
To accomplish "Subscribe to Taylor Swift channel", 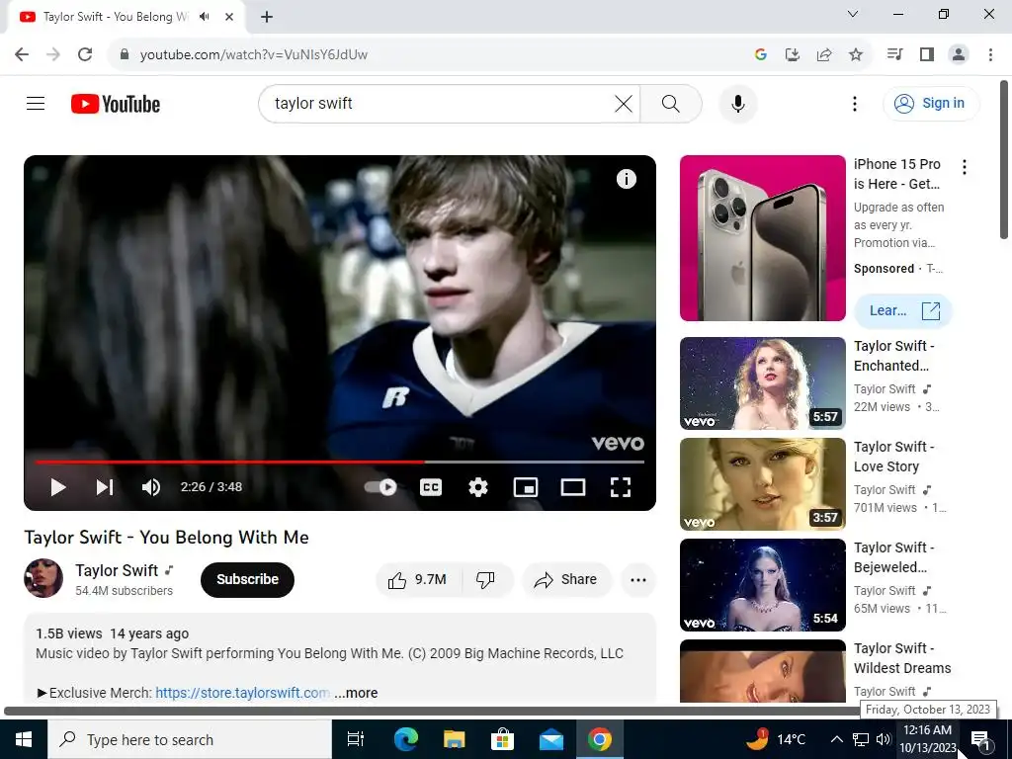I will (247, 579).
